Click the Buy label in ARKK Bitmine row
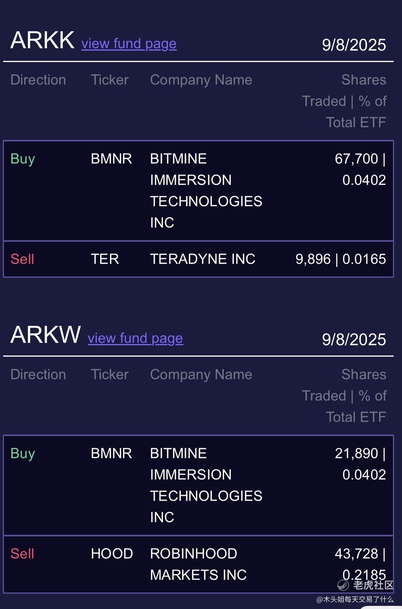This screenshot has height=609, width=402. (23, 159)
